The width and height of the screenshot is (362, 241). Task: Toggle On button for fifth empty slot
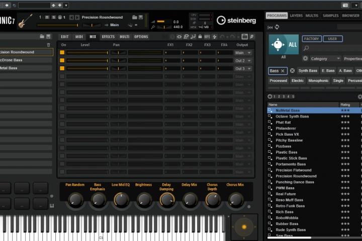pos(62,84)
